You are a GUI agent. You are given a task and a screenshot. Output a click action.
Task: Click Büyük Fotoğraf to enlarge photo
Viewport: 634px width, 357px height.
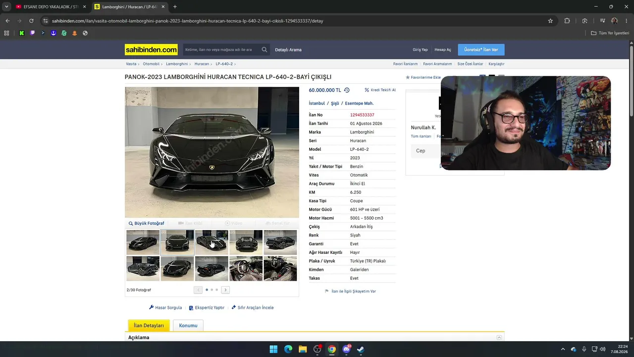pyautogui.click(x=147, y=224)
